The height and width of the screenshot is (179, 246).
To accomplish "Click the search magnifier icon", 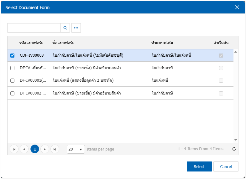I will pyautogui.click(x=65, y=28).
